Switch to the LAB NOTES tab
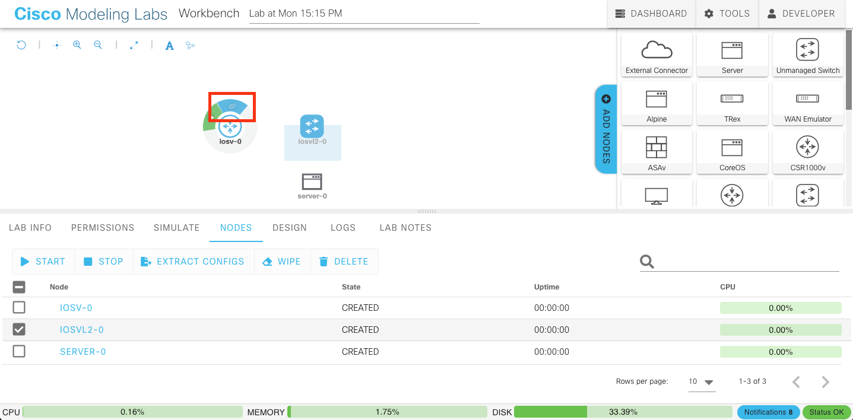The width and height of the screenshot is (853, 420). tap(405, 228)
